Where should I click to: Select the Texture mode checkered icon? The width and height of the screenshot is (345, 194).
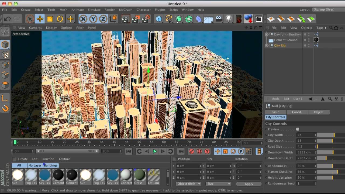[x=5, y=55]
